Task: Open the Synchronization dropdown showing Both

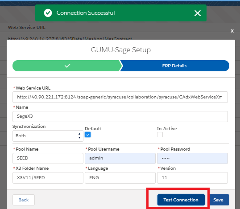Action: (x=48, y=136)
